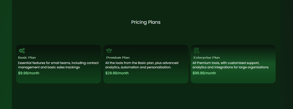Choose the $29.99/month price
293x109 pixels.
click(x=117, y=73)
